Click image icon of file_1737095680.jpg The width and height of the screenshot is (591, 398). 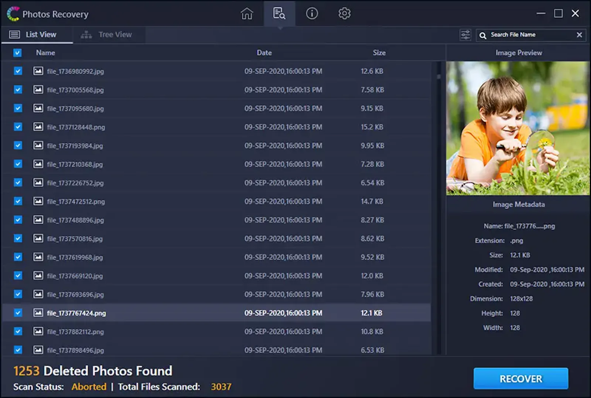(x=38, y=108)
